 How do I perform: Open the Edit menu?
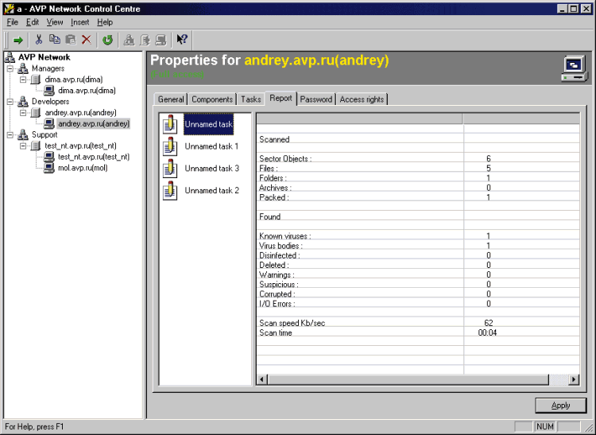coord(33,22)
